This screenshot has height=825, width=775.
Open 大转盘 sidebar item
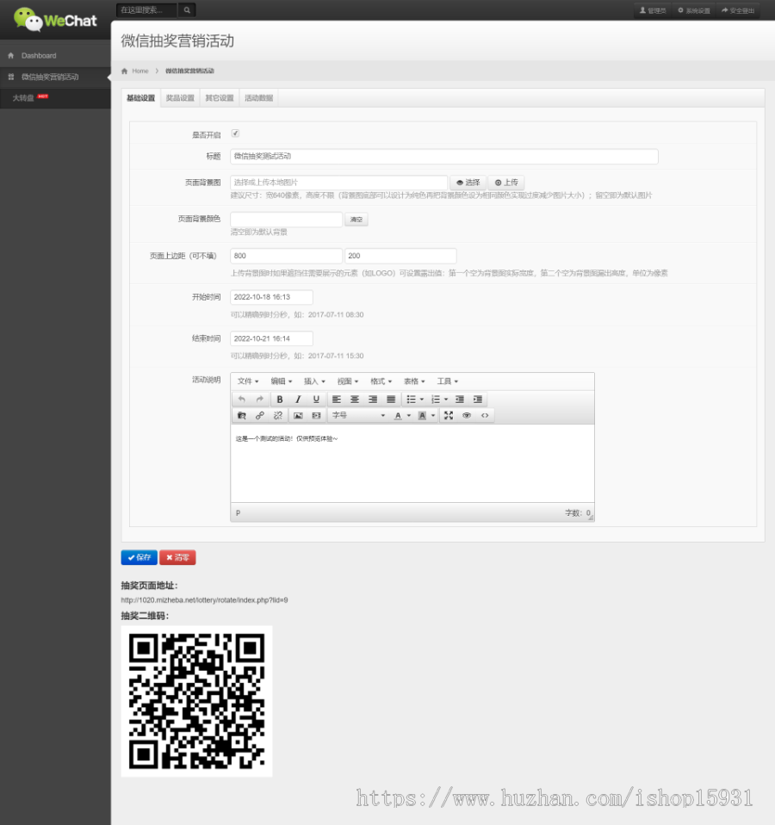tap(55, 98)
